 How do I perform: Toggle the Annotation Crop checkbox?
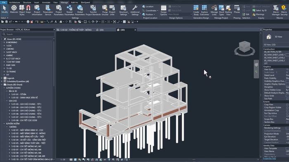tap(287, 111)
